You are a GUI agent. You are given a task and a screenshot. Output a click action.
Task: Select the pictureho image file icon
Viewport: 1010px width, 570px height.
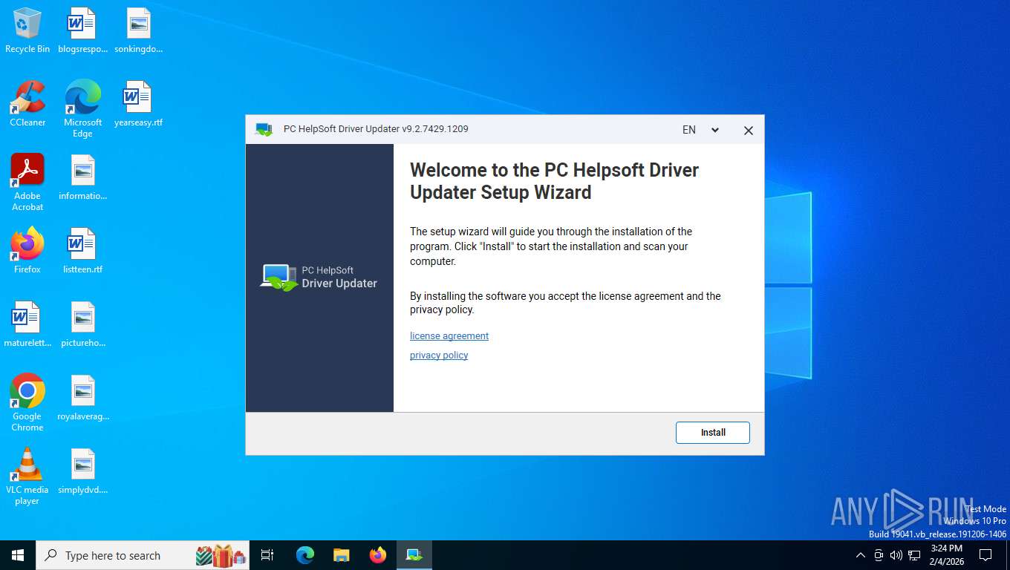click(x=82, y=324)
